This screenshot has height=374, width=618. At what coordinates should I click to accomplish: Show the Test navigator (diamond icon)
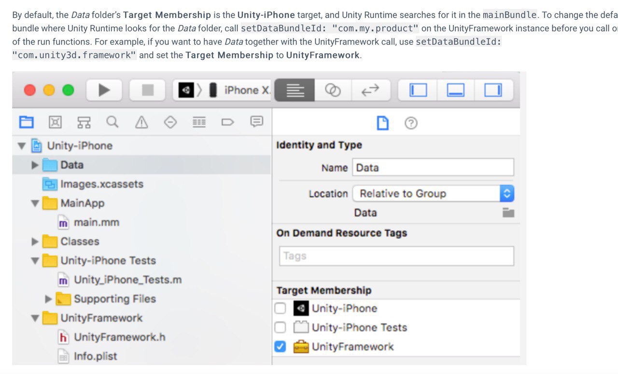170,122
